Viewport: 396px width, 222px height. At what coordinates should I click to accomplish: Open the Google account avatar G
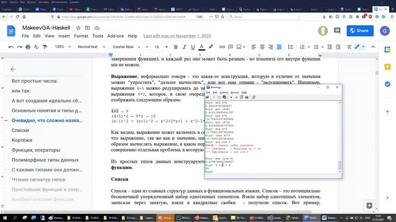pyautogui.click(x=385, y=31)
